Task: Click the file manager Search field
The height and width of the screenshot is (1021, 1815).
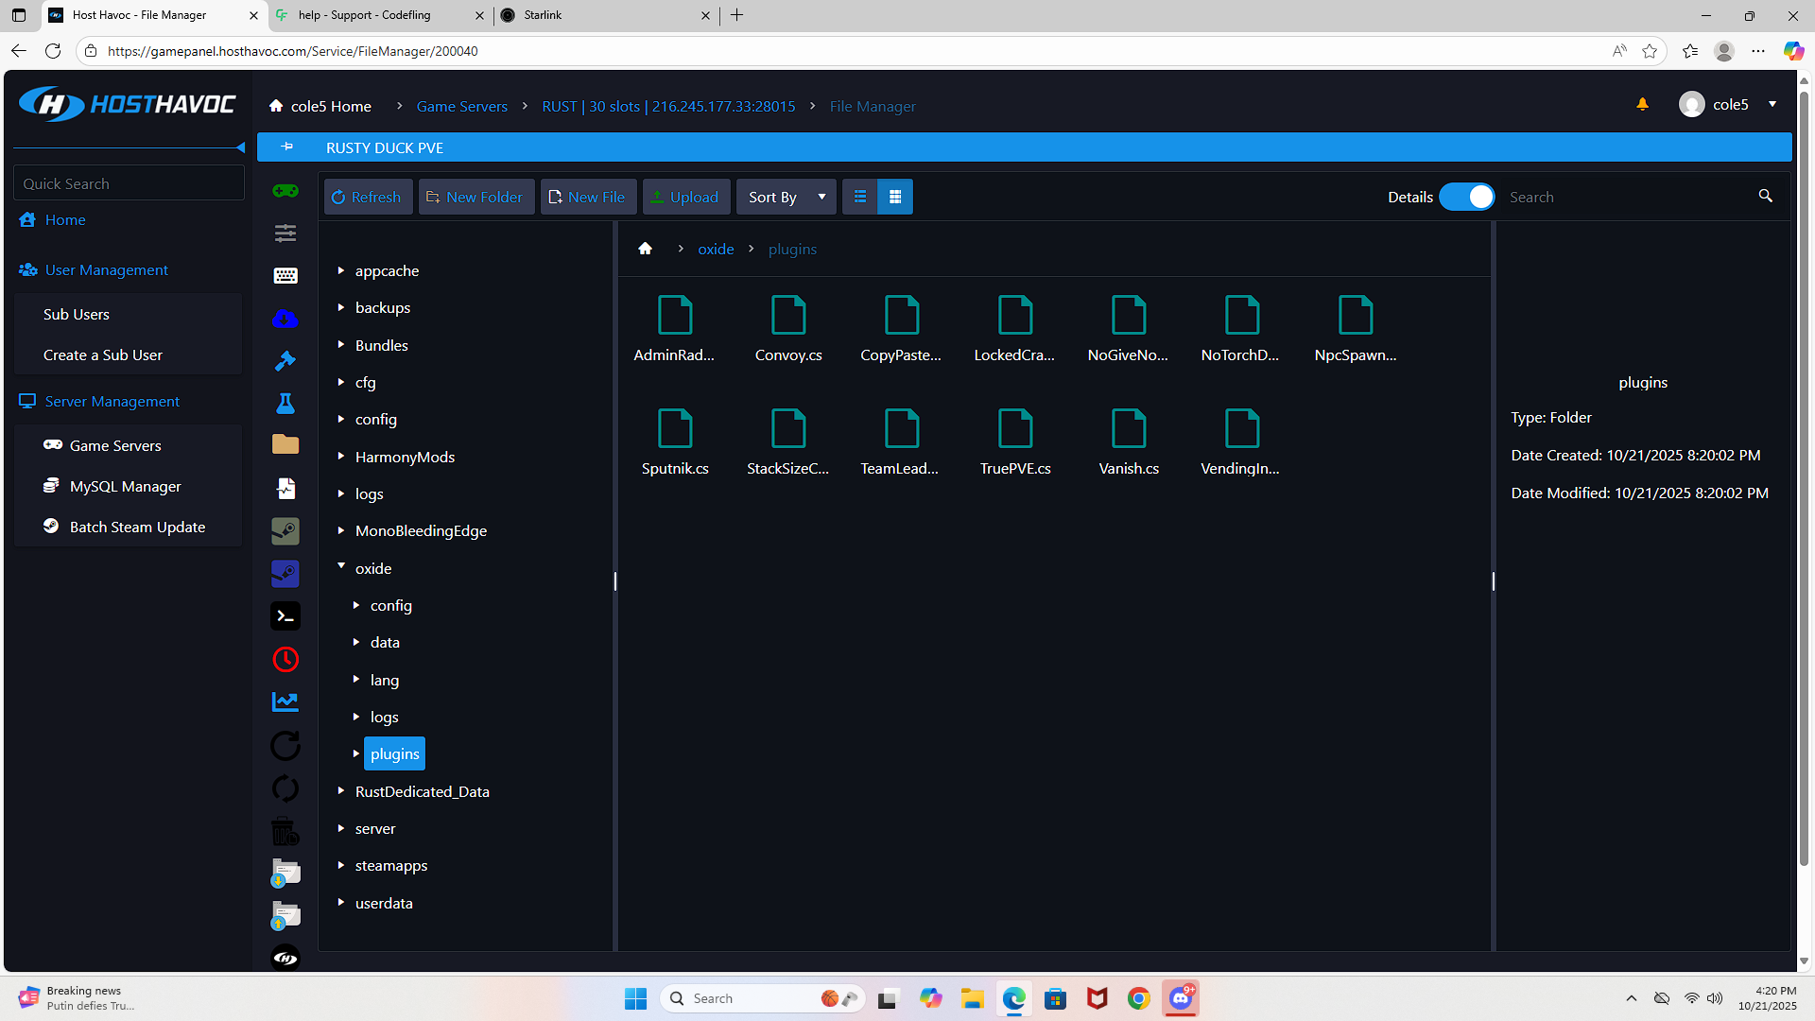Action: (x=1626, y=197)
